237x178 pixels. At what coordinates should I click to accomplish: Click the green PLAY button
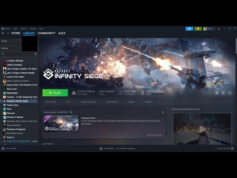click(x=55, y=93)
